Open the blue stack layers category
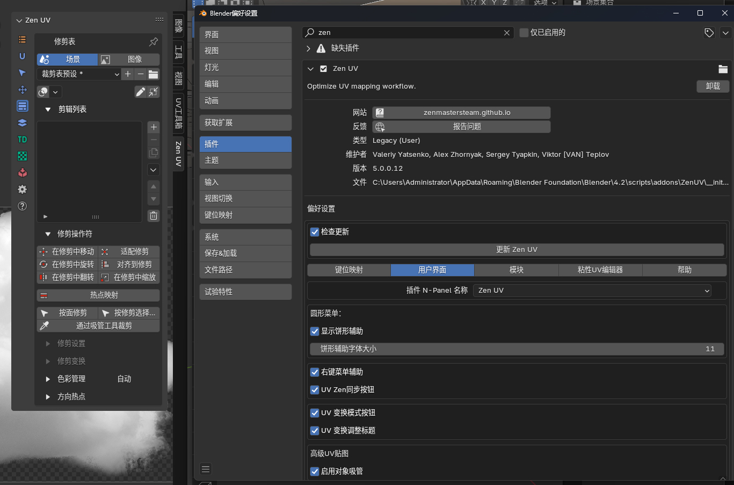This screenshot has height=485, width=734. coord(22,123)
